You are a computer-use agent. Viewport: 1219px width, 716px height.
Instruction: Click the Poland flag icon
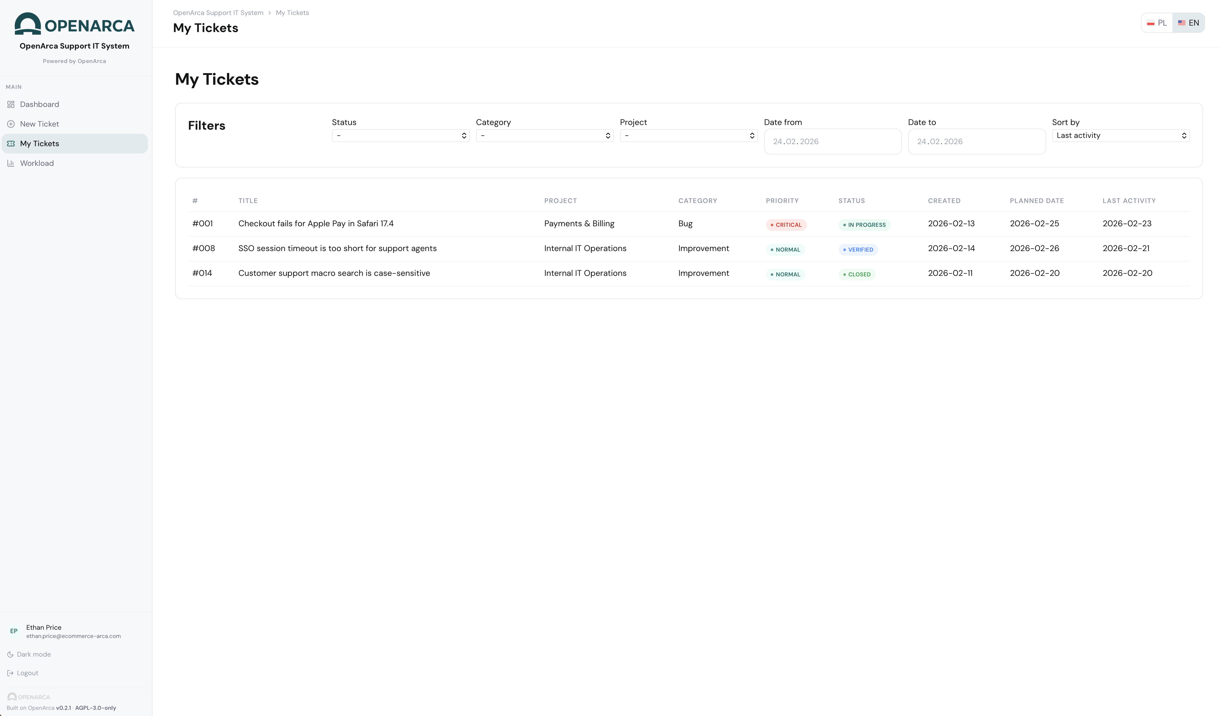click(x=1151, y=23)
